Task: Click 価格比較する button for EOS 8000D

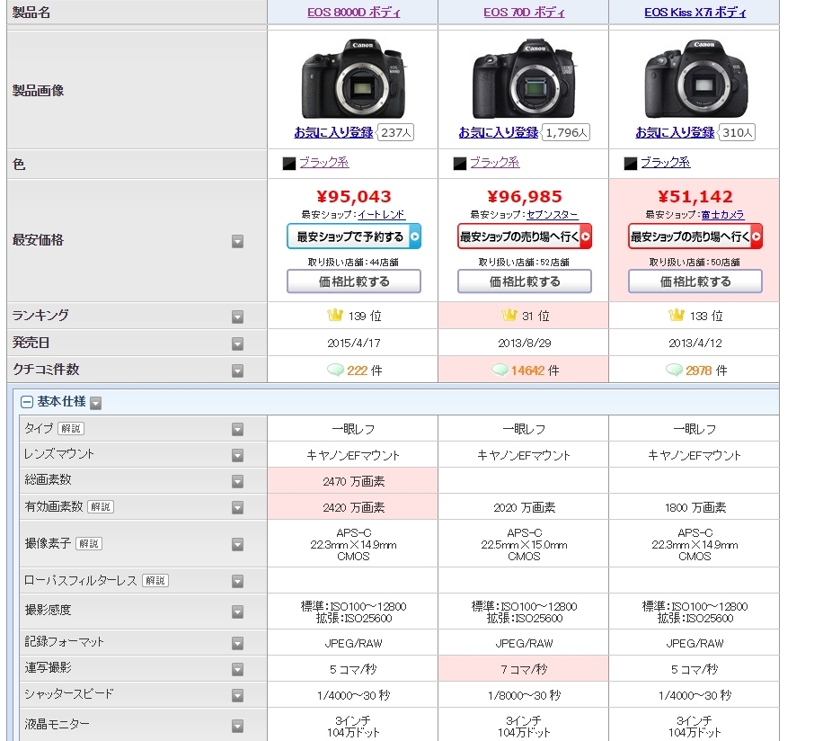Action: (x=354, y=281)
